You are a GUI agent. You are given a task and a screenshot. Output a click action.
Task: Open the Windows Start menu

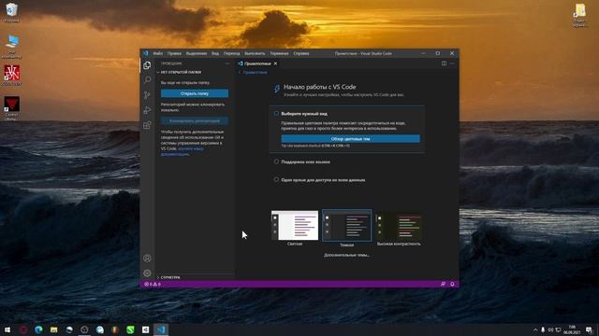[7, 329]
